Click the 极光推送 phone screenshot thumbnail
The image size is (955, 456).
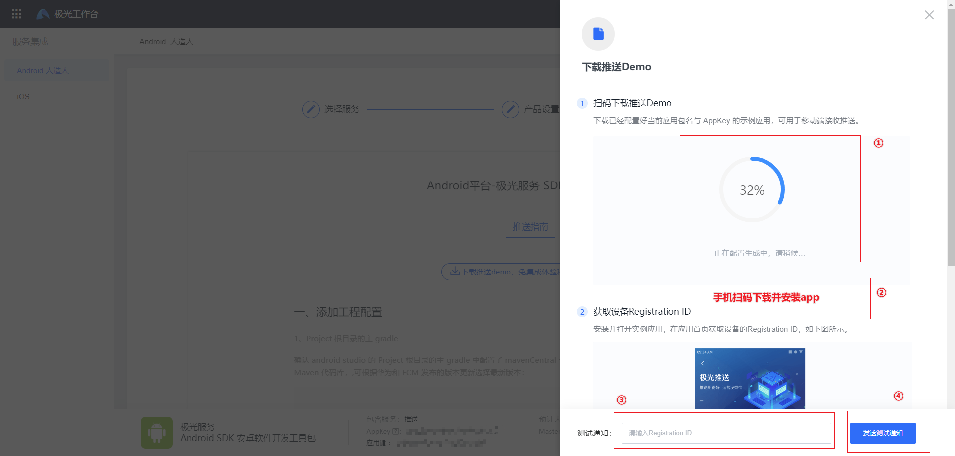750,378
